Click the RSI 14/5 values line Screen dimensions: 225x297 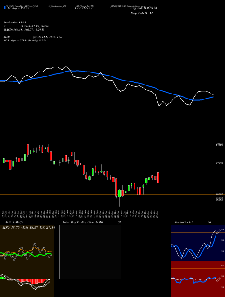pos(26,26)
